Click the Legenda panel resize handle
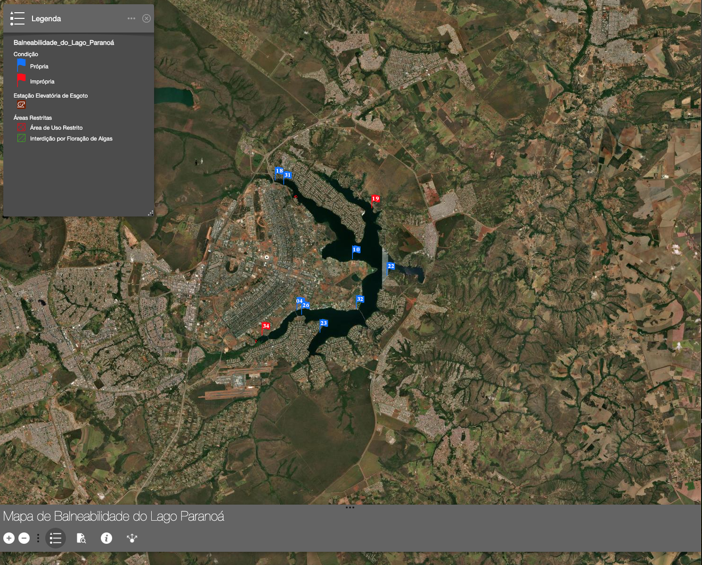The image size is (702, 565). point(151,213)
